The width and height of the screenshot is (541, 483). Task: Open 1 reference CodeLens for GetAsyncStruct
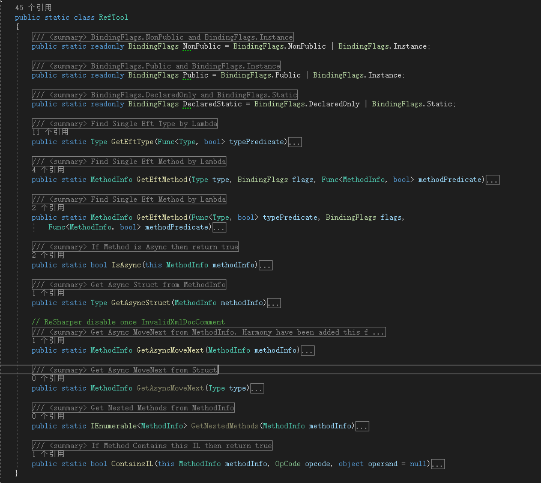pyautogui.click(x=48, y=293)
